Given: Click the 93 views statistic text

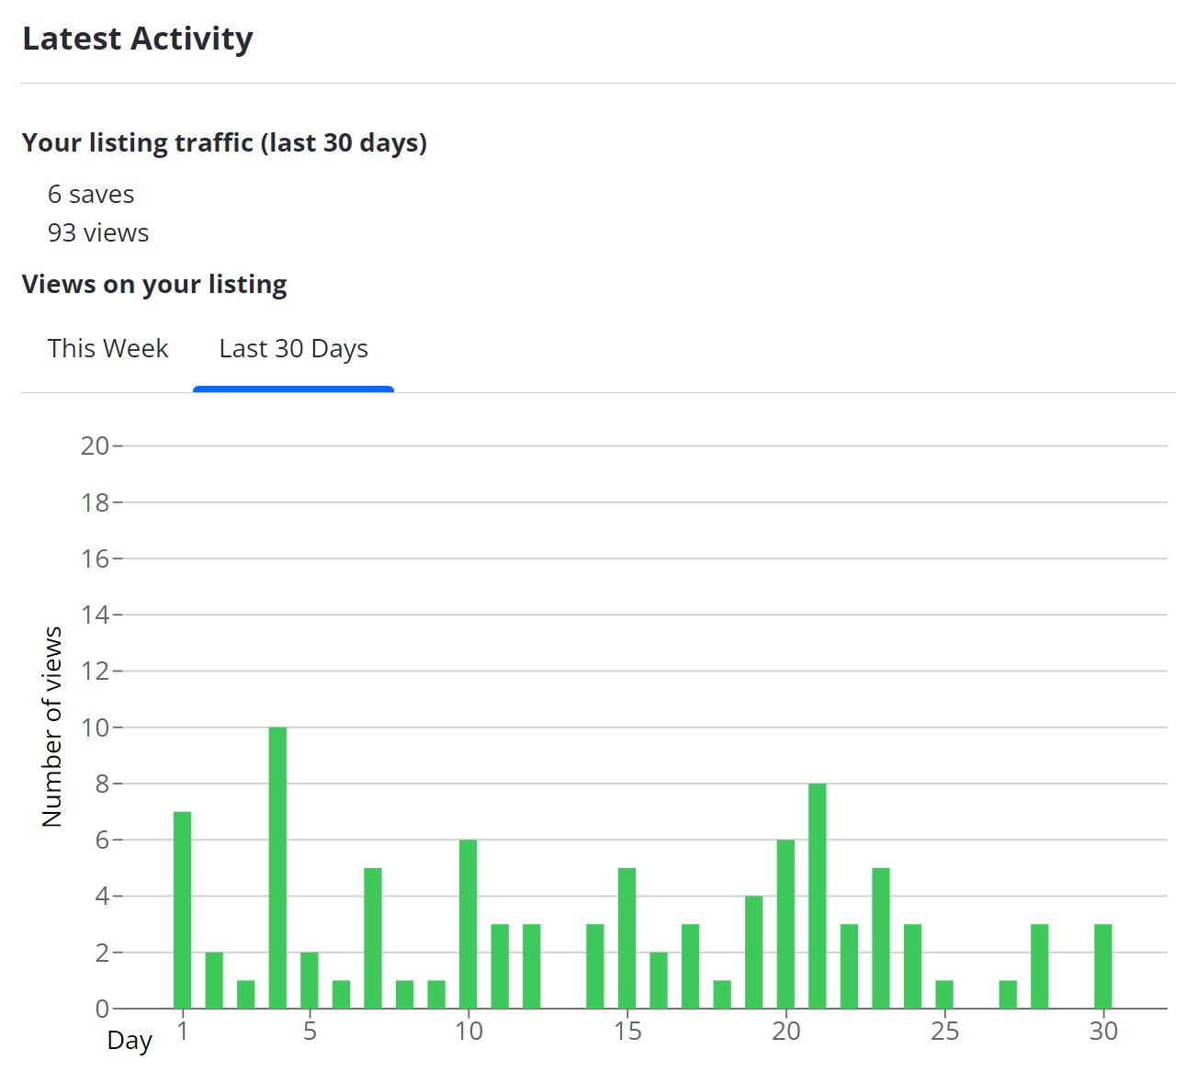Looking at the screenshot, I should (98, 233).
